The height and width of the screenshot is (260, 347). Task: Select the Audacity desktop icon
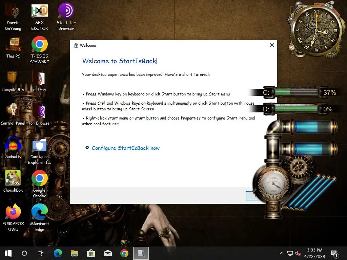[13, 148]
